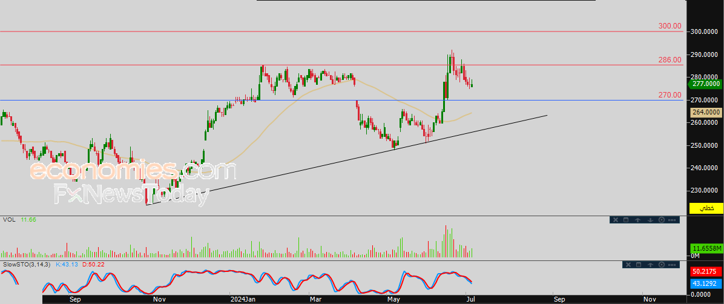Open more options for VOL panel

672,220
